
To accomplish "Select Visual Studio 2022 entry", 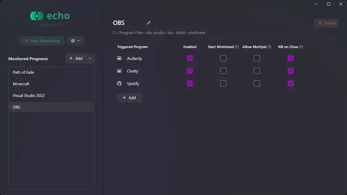I will tap(52, 95).
